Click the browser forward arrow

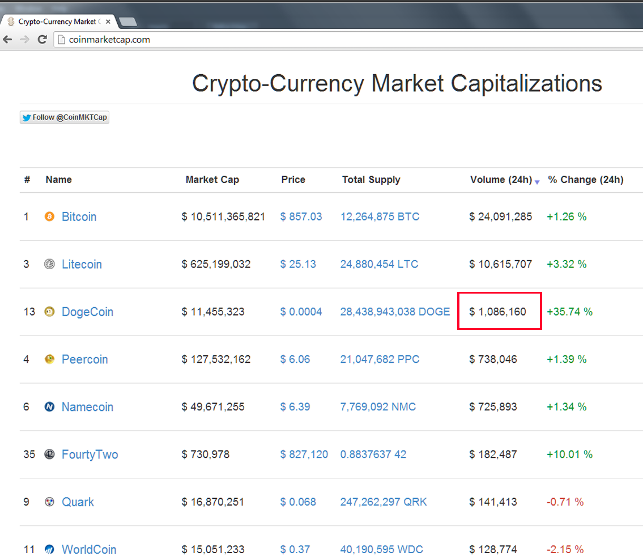(x=24, y=40)
